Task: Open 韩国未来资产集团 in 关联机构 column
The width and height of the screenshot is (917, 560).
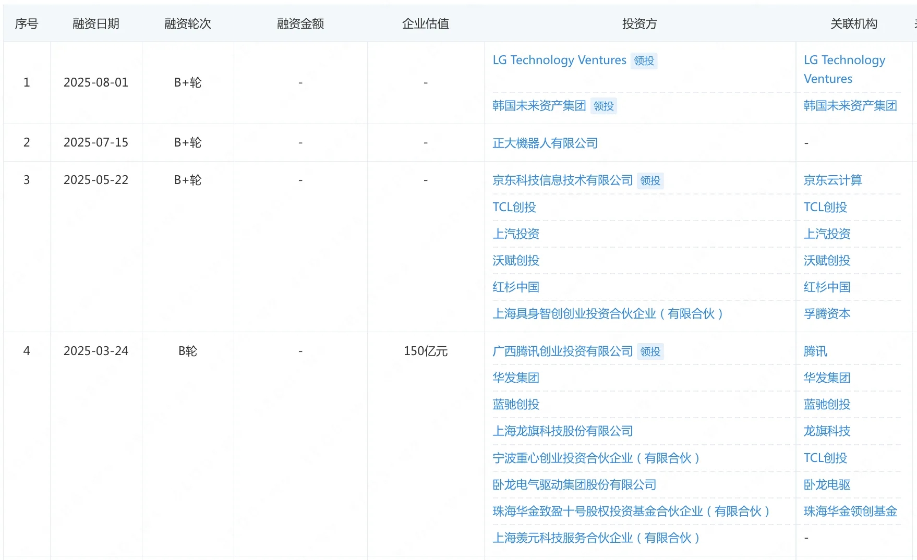Action: pyautogui.click(x=850, y=106)
